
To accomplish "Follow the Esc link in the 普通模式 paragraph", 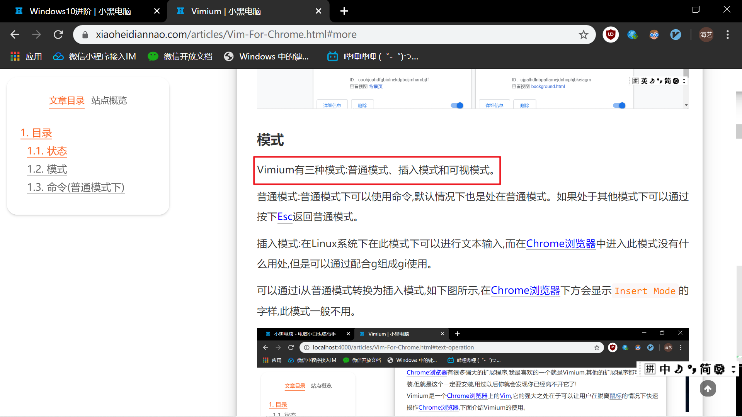I will [x=285, y=217].
